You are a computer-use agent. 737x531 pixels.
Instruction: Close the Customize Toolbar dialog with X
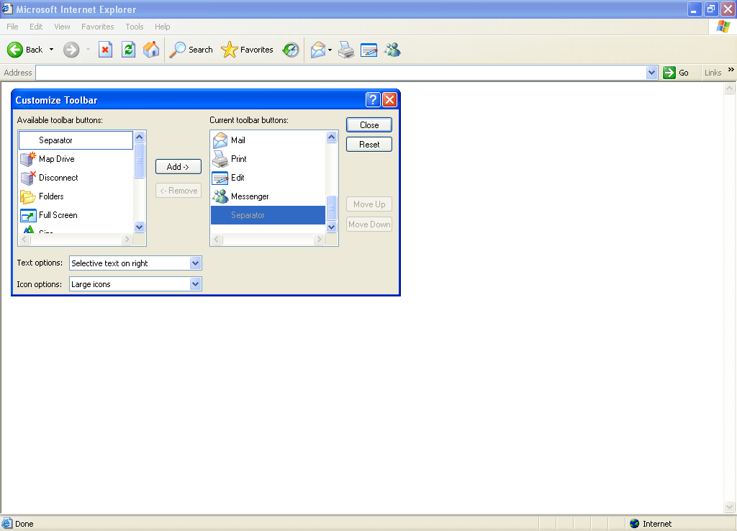click(x=389, y=99)
